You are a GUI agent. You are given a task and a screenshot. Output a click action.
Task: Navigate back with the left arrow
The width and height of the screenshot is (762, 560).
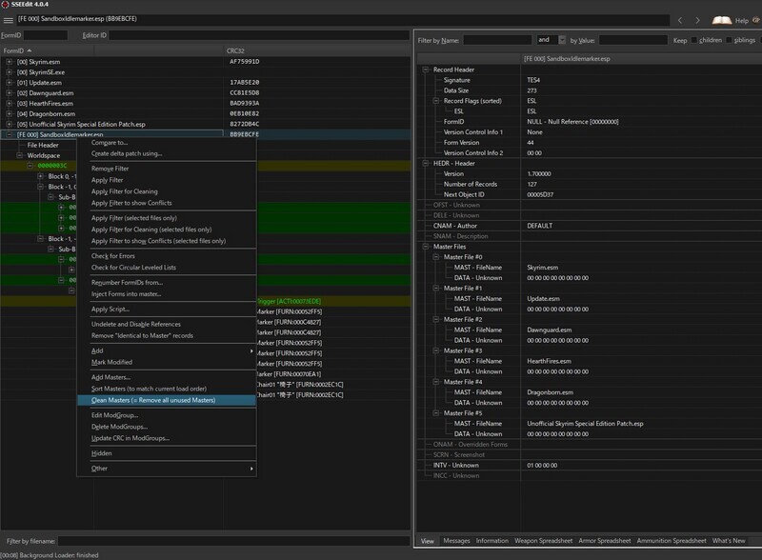(x=680, y=20)
